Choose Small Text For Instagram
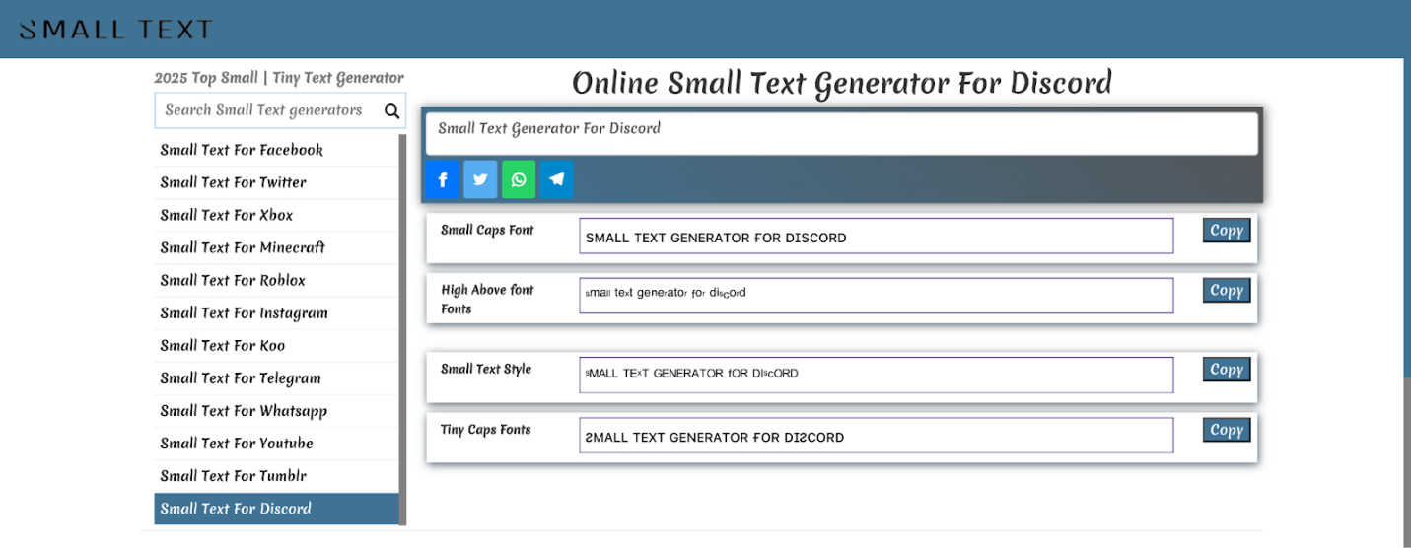This screenshot has height=548, width=1411. click(276, 313)
